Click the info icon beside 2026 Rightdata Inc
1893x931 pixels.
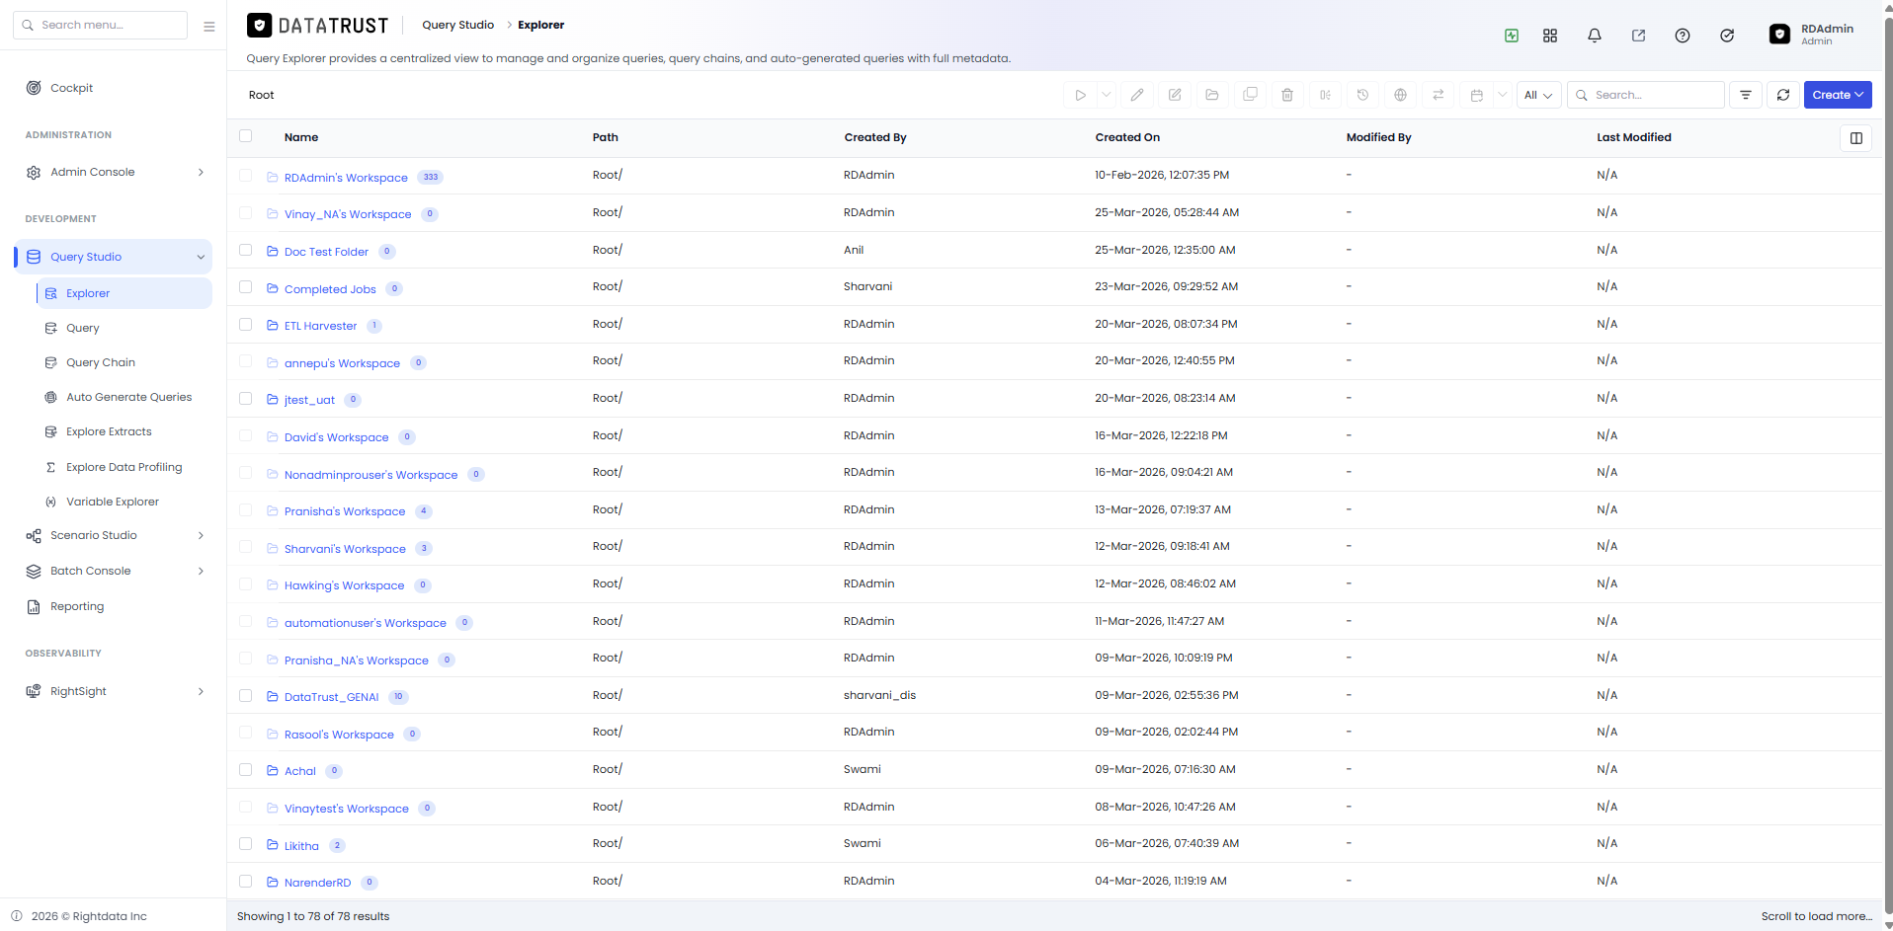[17, 915]
